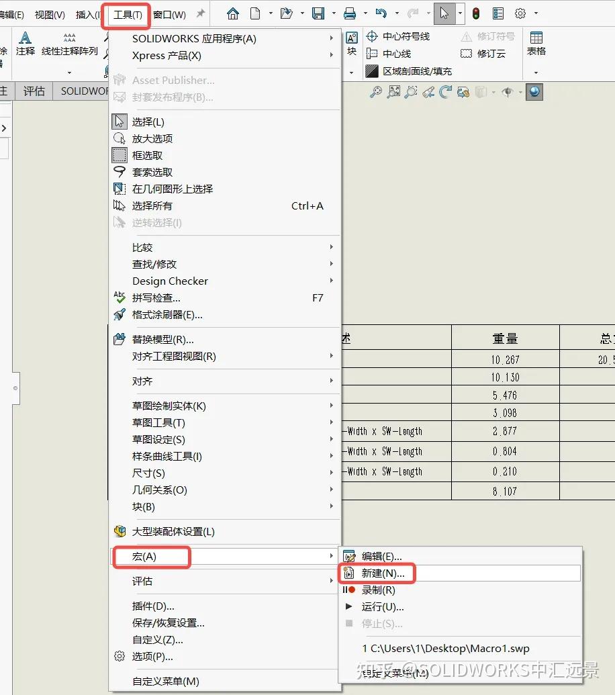Pin the menu bar with the pushpin
This screenshot has height=695, width=615.
pos(201,13)
